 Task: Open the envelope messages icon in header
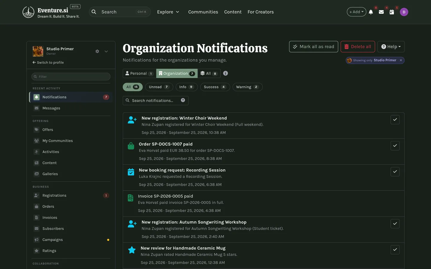coord(381,12)
